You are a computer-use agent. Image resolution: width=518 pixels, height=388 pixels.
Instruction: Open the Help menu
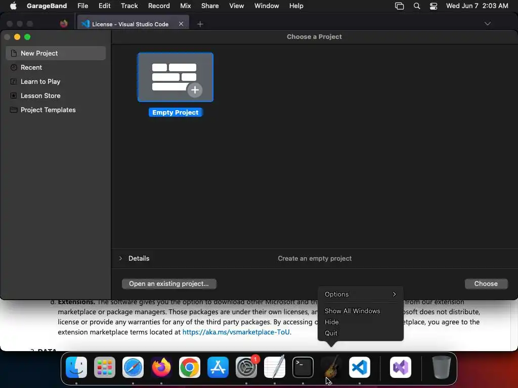coord(296,6)
